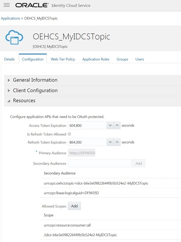The image size is (181, 242).
Task: Open the navigation hamburger menu
Action: 7,5
